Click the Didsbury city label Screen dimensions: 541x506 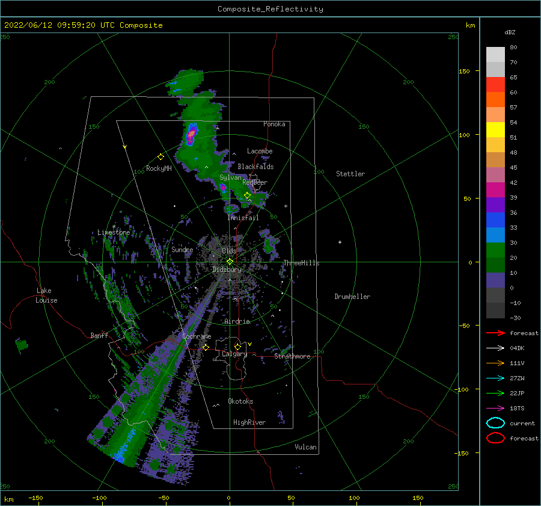tap(227, 270)
